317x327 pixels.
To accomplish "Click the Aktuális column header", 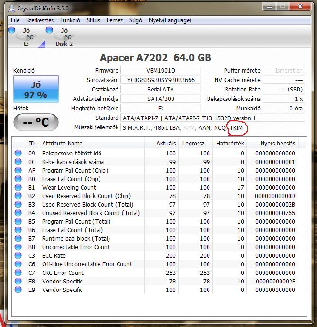I will [161, 144].
